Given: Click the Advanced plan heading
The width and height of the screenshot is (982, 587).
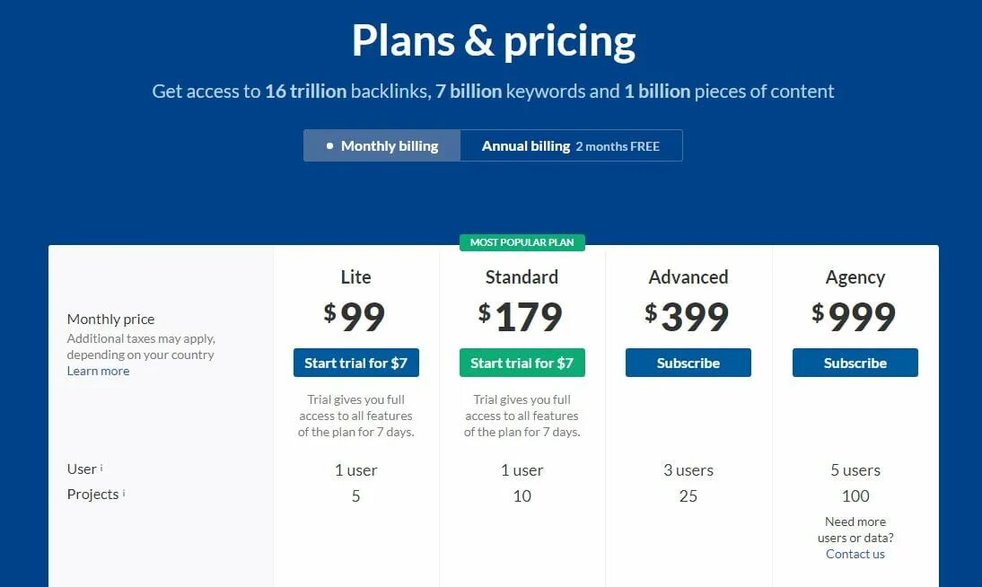Looking at the screenshot, I should coord(688,277).
